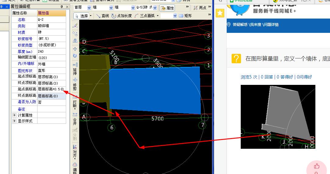Click the location pin icon in breadcrumb
Screen dimensions: 330x174
(229, 25)
